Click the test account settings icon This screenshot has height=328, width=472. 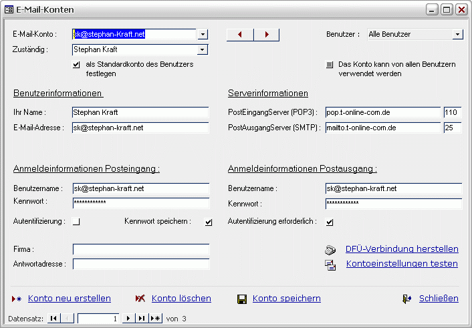[x=330, y=265]
